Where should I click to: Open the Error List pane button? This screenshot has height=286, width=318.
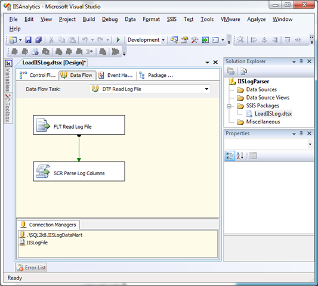coord(31,268)
